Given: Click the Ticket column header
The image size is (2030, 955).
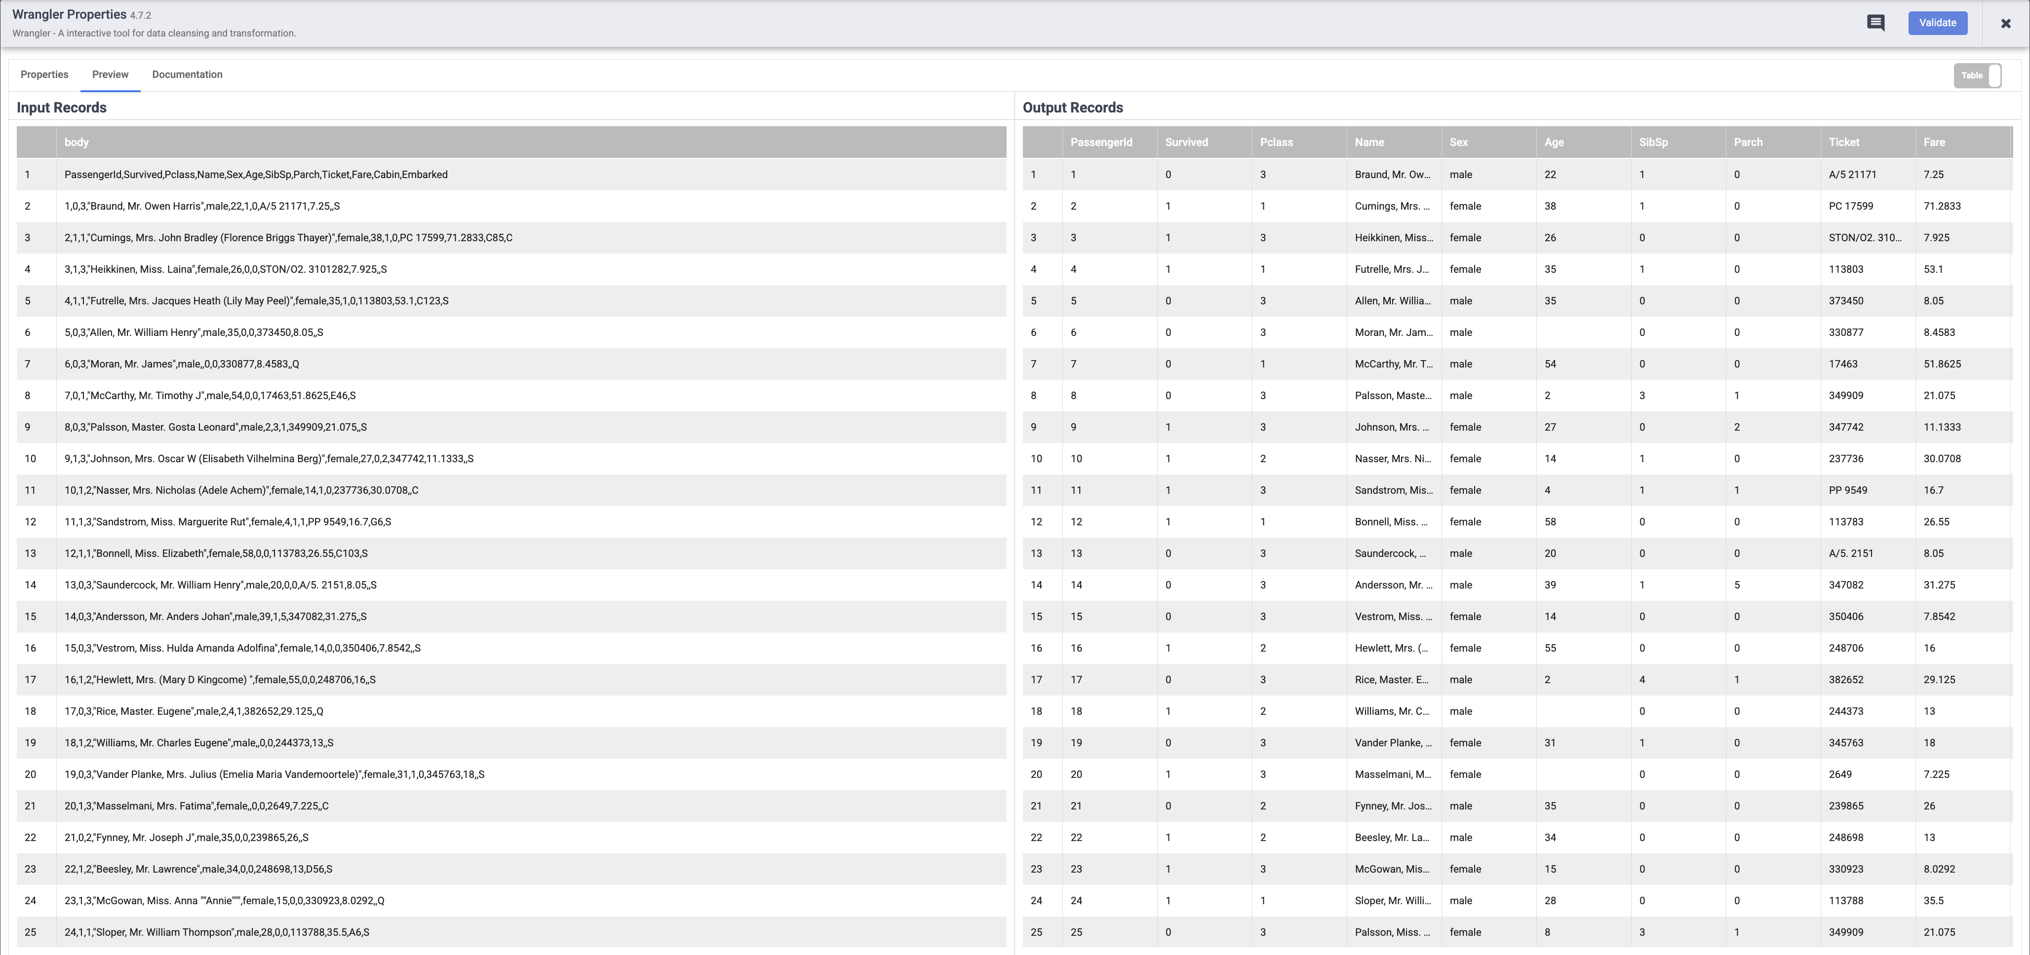Looking at the screenshot, I should point(1843,143).
